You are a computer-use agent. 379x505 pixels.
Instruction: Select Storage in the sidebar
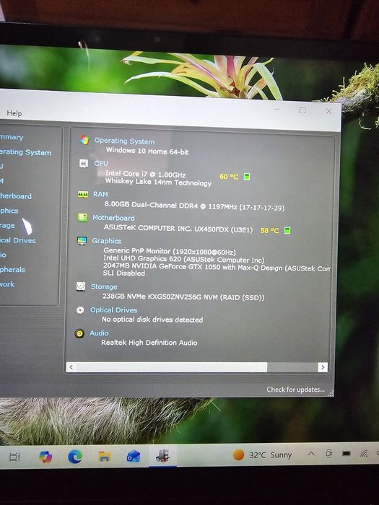pyautogui.click(x=7, y=225)
